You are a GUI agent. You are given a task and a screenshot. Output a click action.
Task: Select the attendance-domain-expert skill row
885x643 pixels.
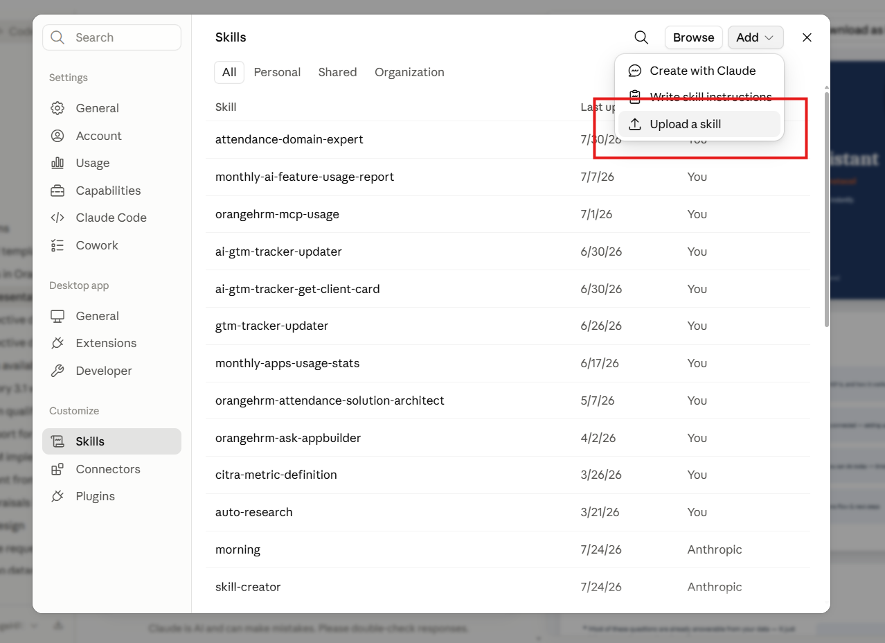508,139
